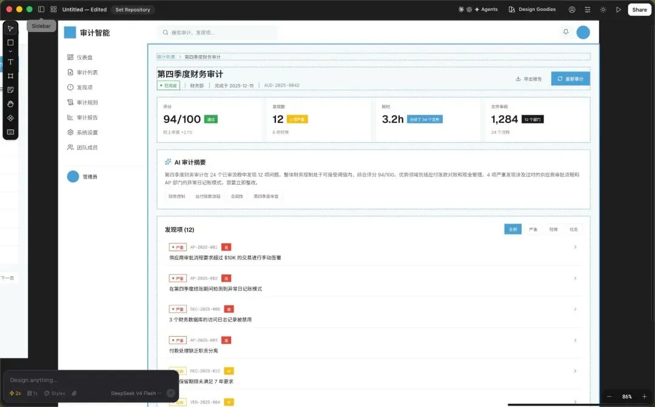
Task: Click the 合规性 tag
Action: 237,196
